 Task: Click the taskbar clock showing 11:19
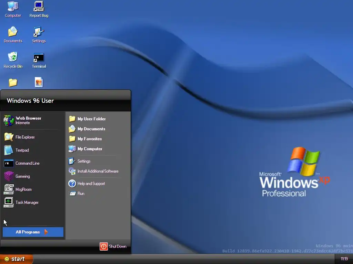[344, 259]
